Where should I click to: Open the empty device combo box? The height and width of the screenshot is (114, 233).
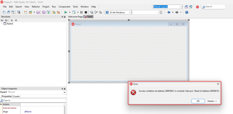tap(146, 12)
